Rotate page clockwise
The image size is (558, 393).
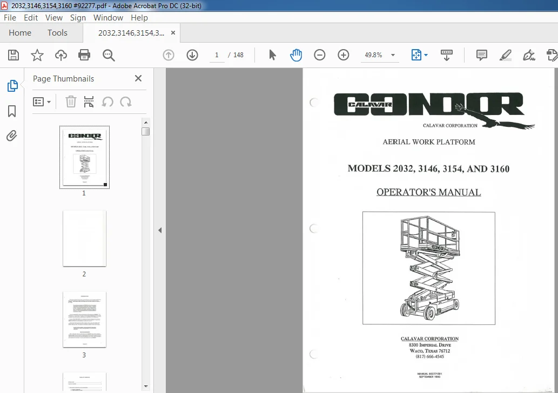point(126,102)
